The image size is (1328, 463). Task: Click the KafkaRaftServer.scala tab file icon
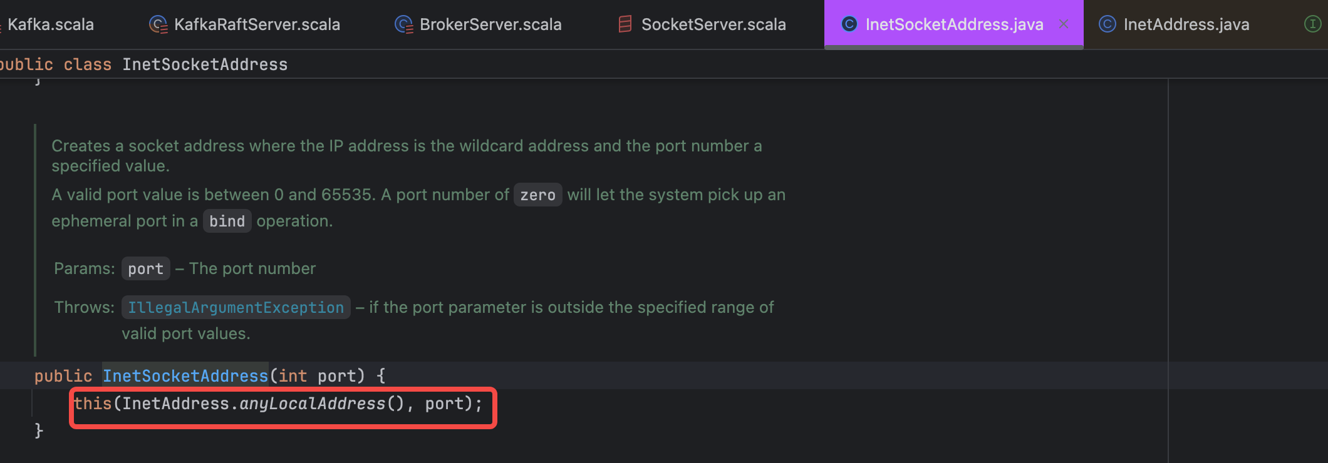pos(158,24)
